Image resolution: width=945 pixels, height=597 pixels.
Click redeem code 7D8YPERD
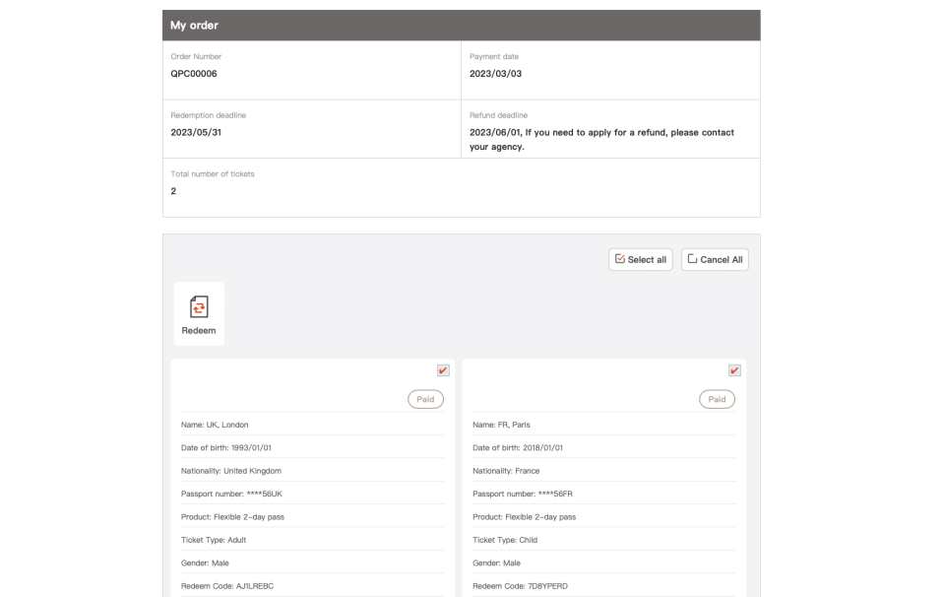547,586
